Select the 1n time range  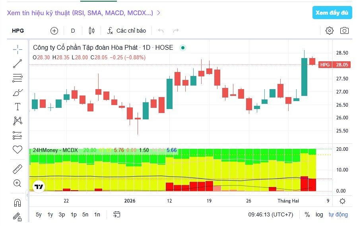pyautogui.click(x=97, y=214)
